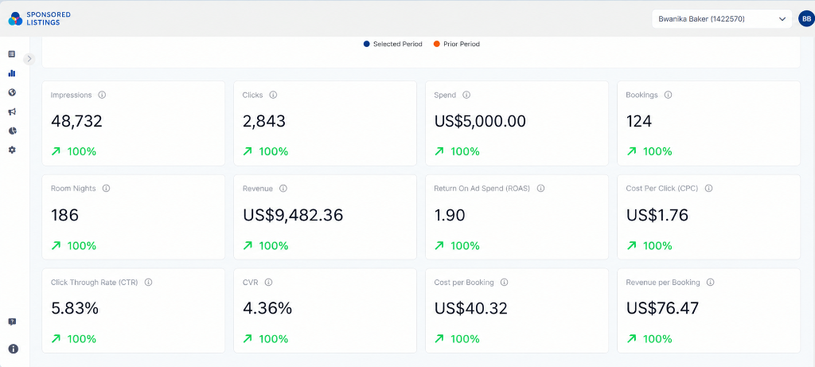Select the ROAS value 1.90
Image resolution: width=815 pixels, height=367 pixels.
(450, 215)
